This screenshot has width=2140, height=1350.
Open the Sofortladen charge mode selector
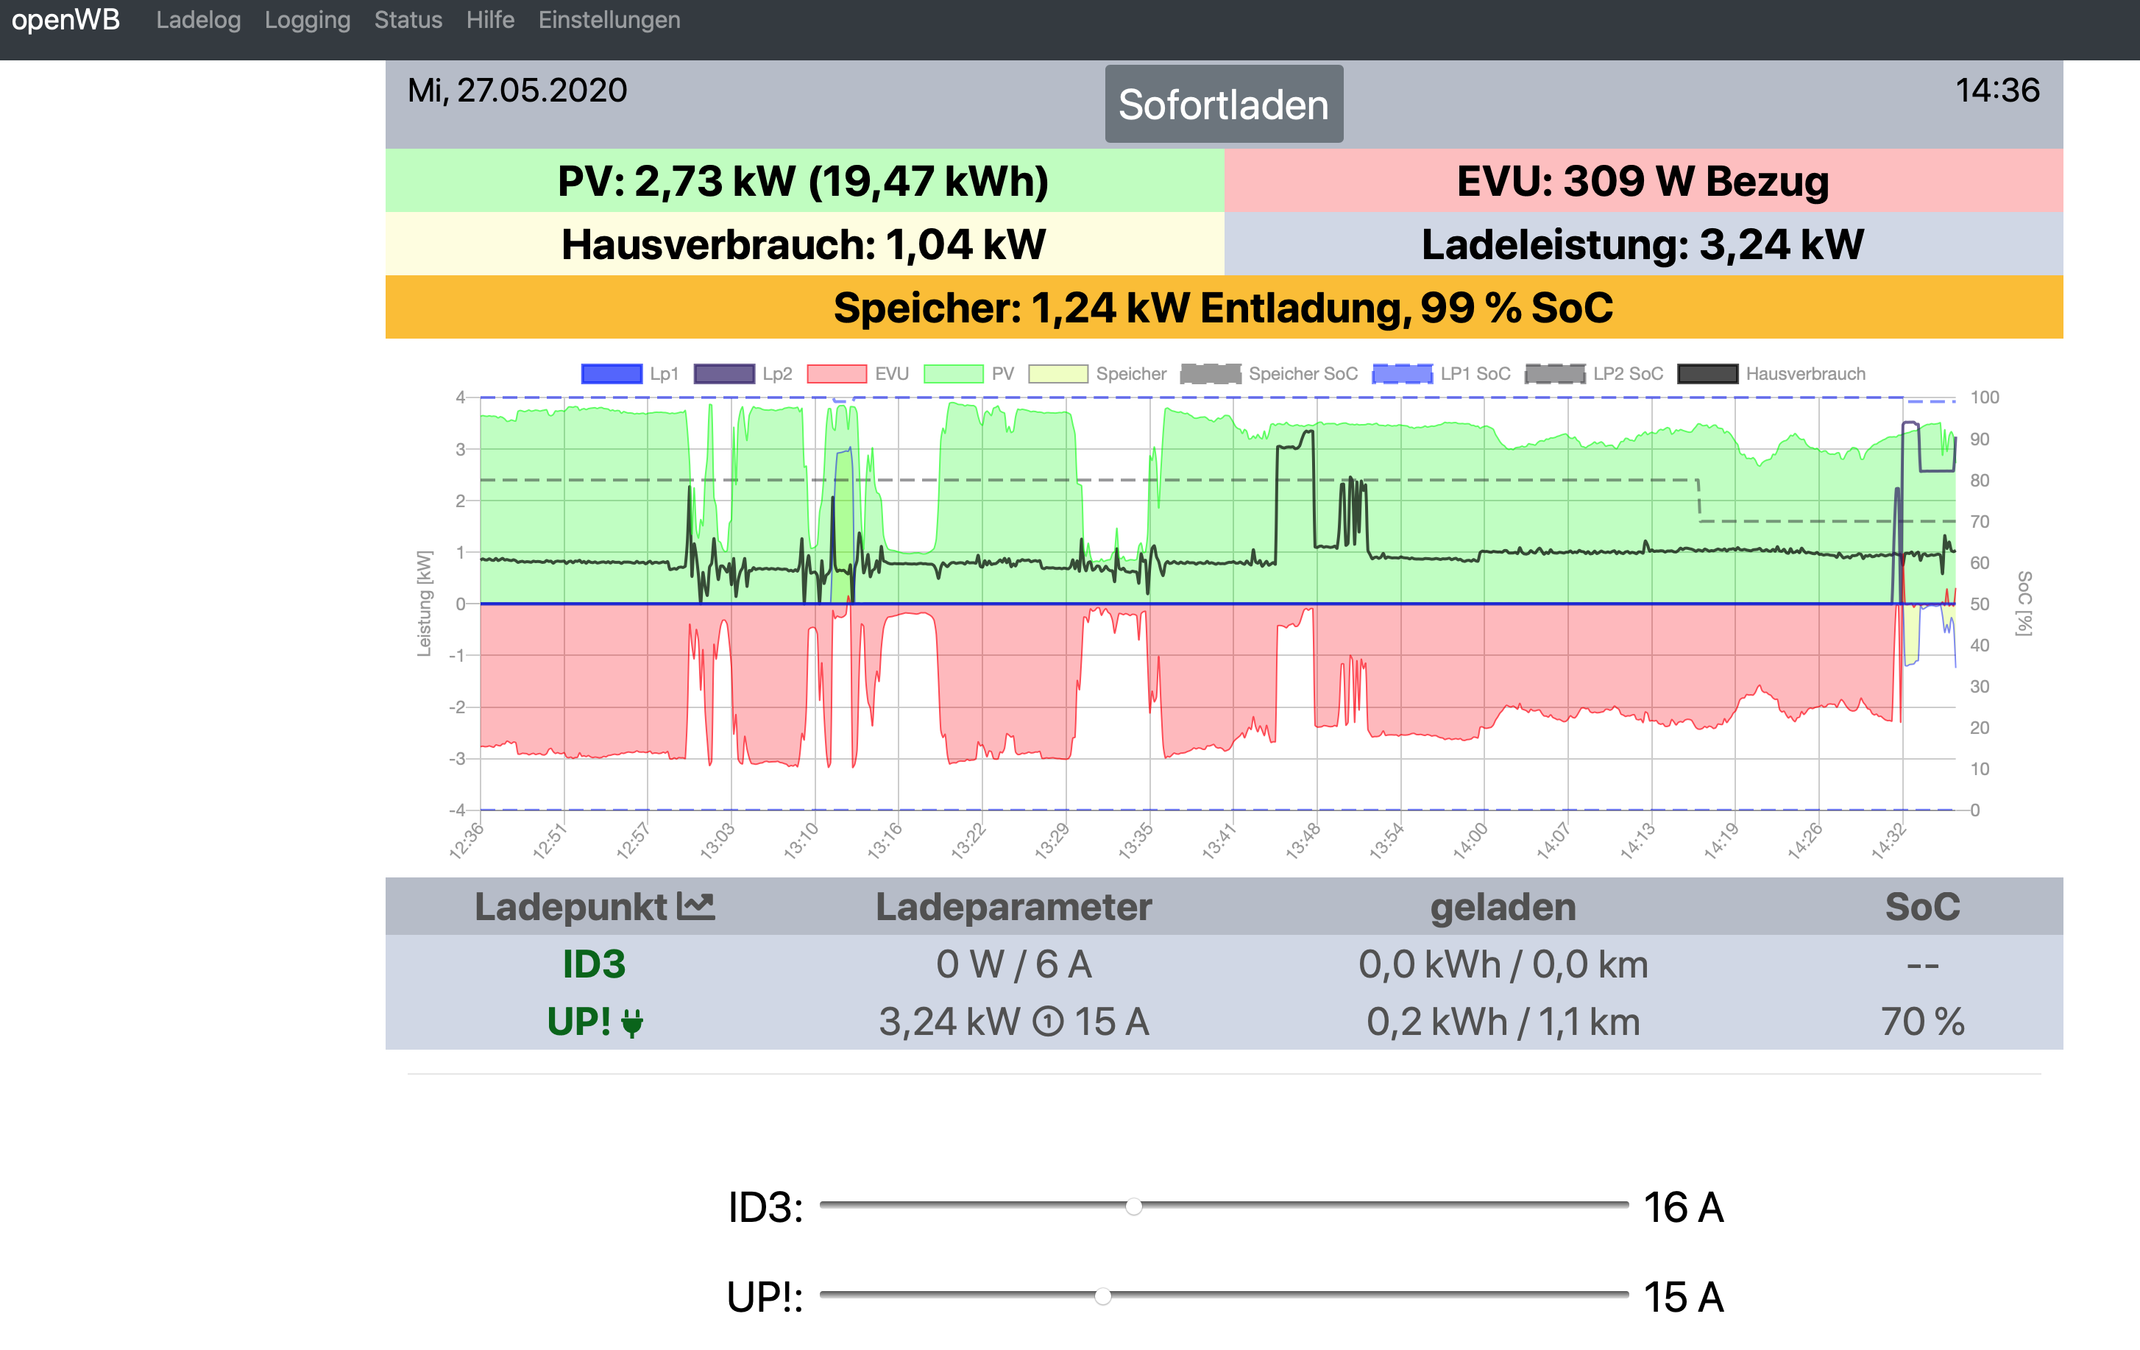coord(1223,104)
